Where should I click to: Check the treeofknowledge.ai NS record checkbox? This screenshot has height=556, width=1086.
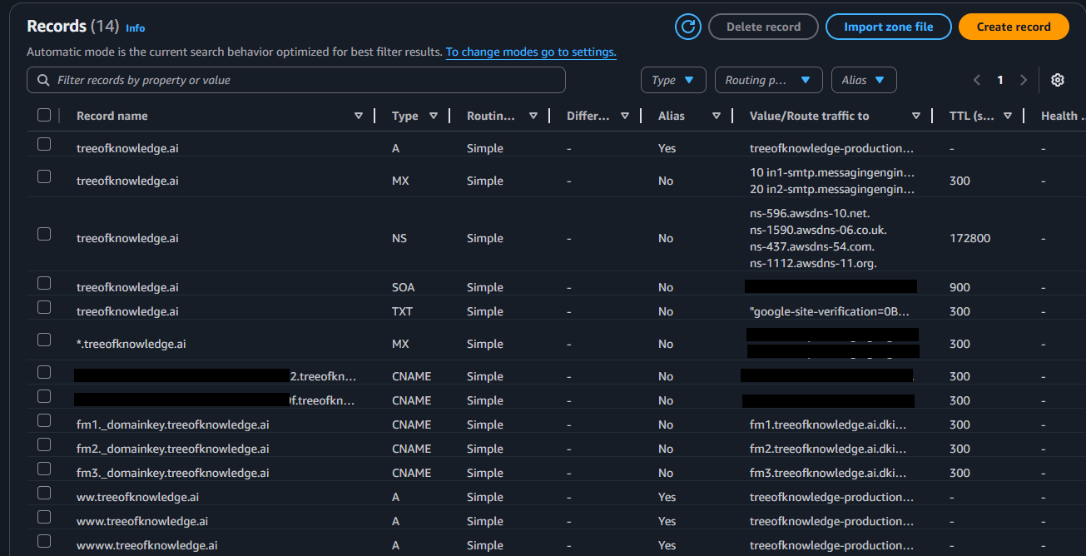[44, 234]
